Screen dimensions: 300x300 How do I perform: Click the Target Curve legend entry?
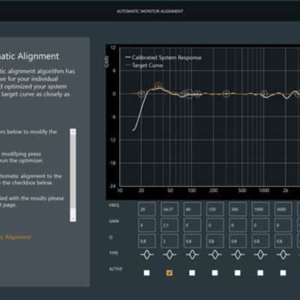point(144,65)
